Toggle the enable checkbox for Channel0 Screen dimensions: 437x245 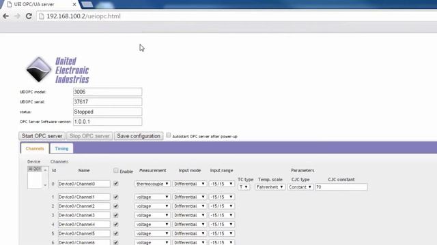116,184
